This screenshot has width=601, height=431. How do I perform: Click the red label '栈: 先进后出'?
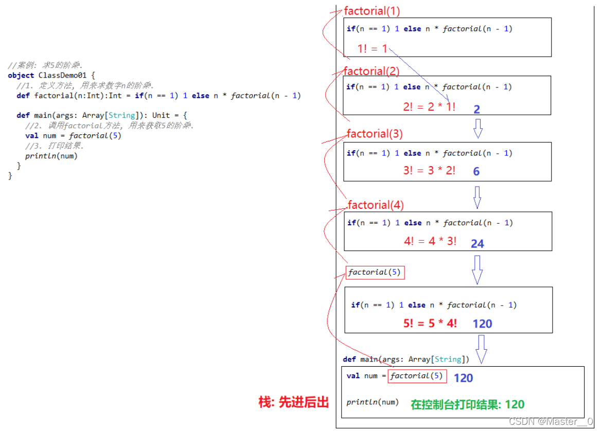(294, 402)
